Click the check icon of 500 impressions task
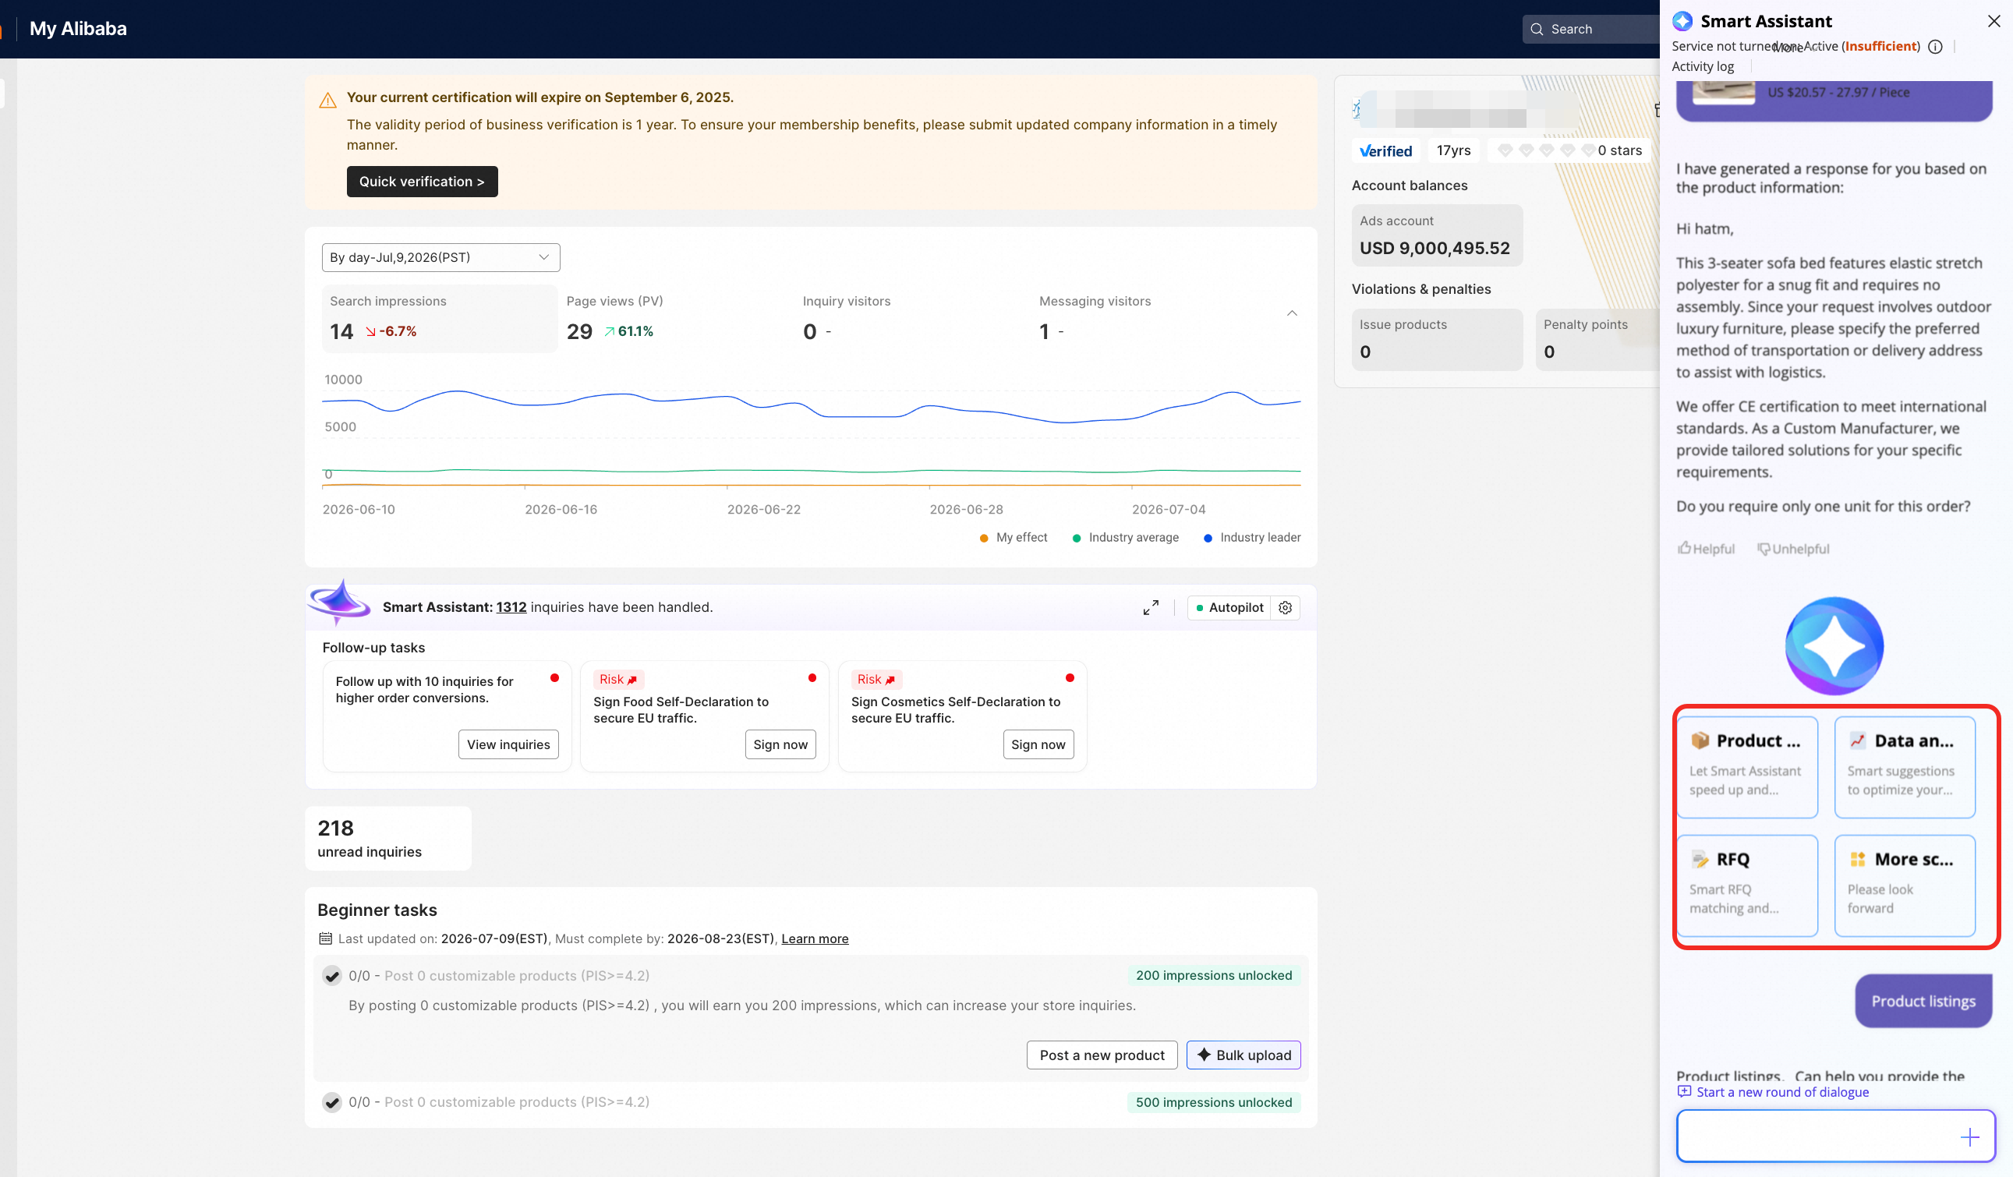 [x=331, y=1103]
